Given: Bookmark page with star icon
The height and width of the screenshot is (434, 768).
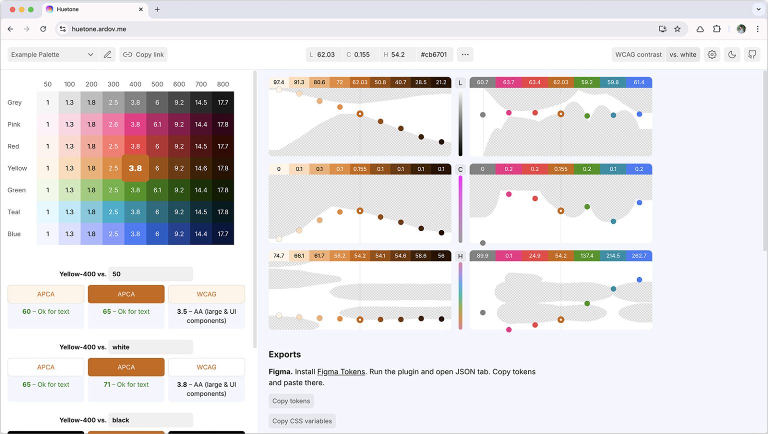Looking at the screenshot, I should point(677,29).
